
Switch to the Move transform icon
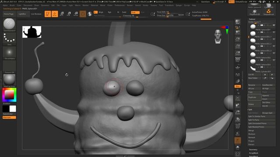62,14
